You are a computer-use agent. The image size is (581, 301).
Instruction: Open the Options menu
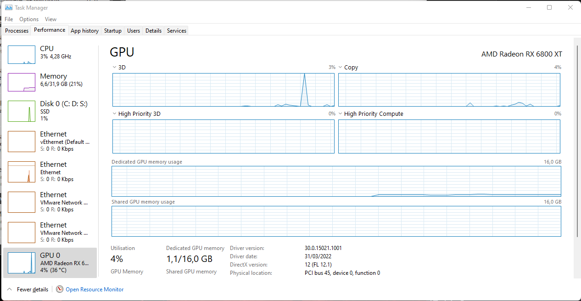click(29, 19)
